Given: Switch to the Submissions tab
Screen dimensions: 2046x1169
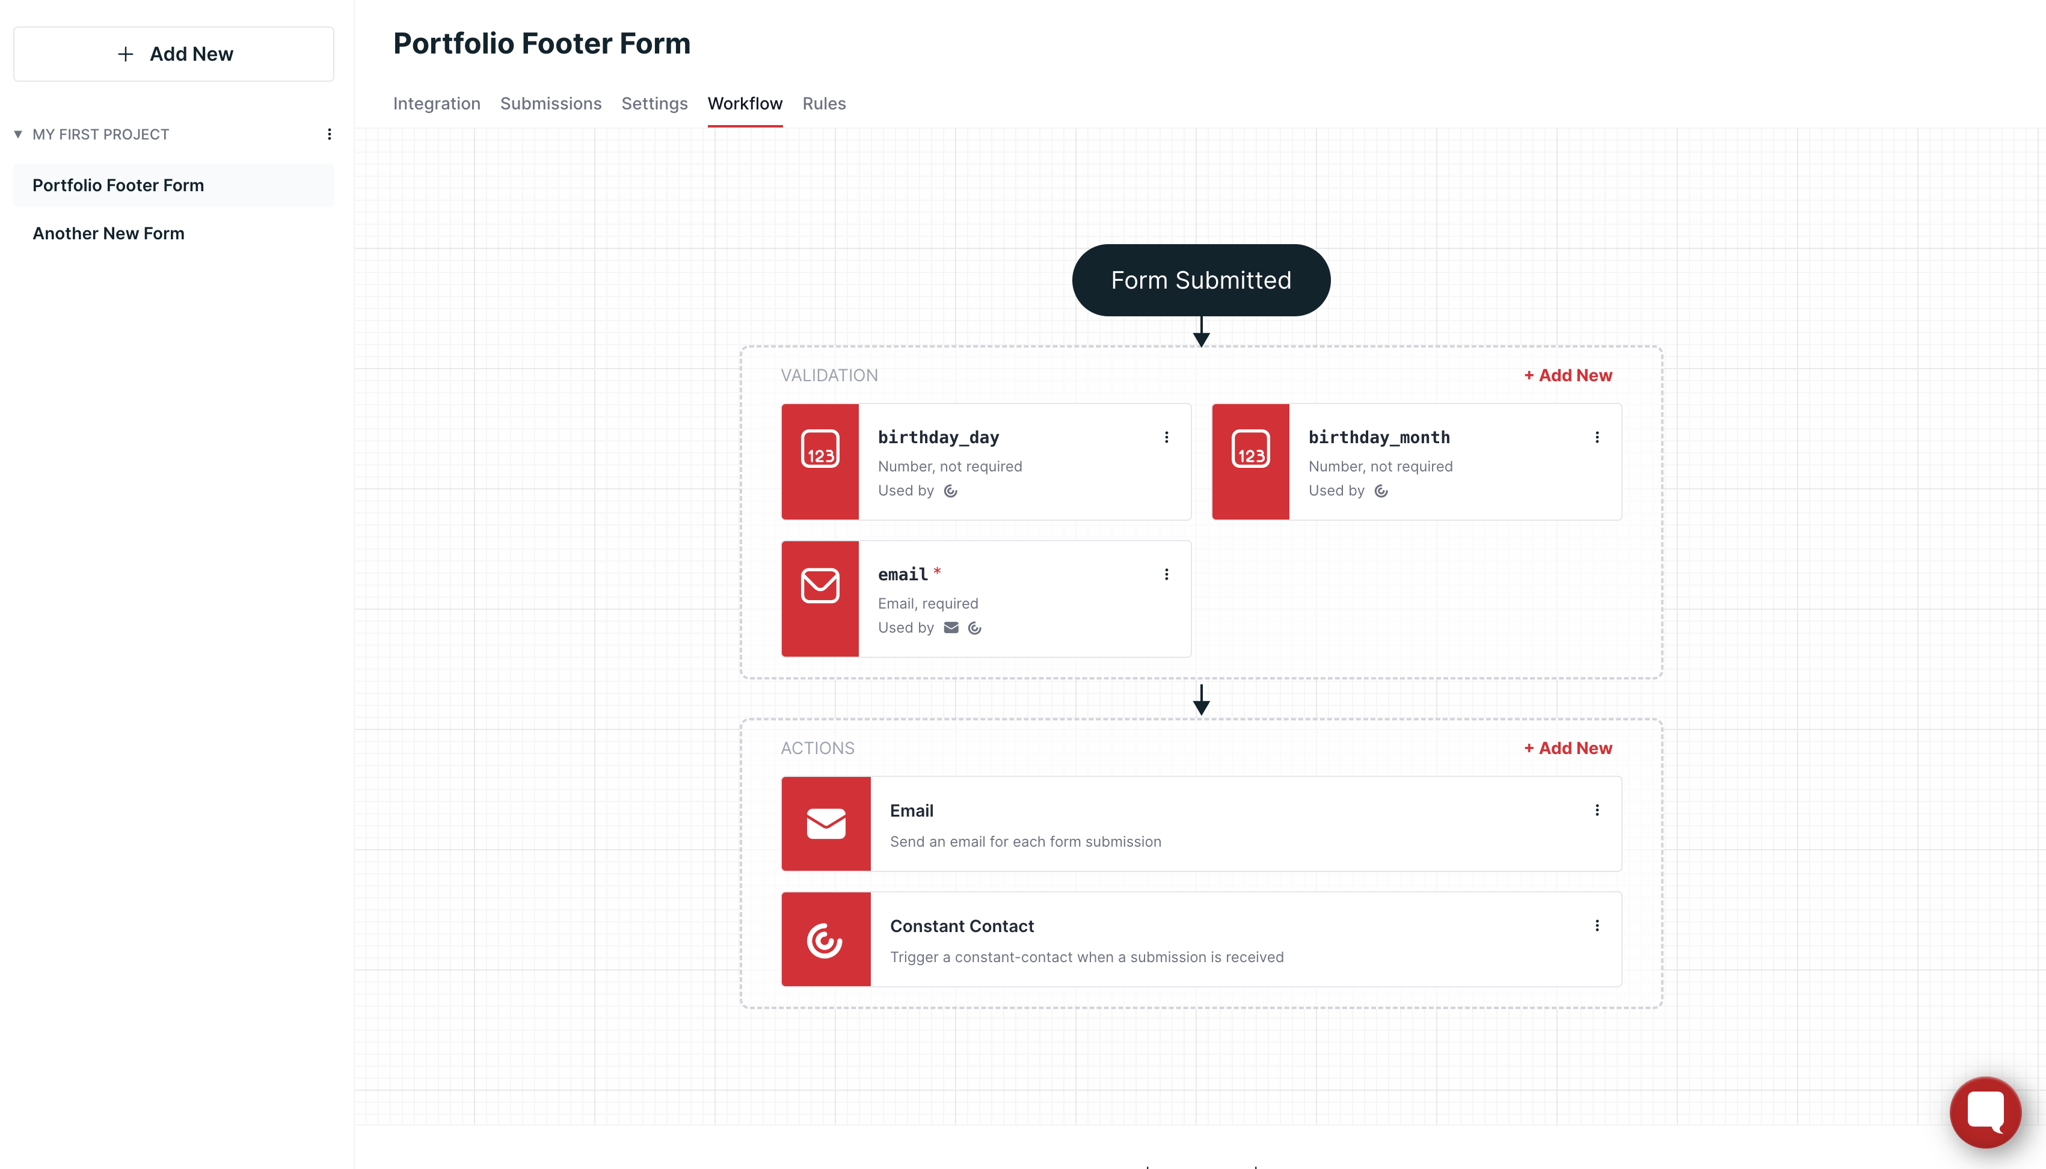Looking at the screenshot, I should pyautogui.click(x=551, y=103).
